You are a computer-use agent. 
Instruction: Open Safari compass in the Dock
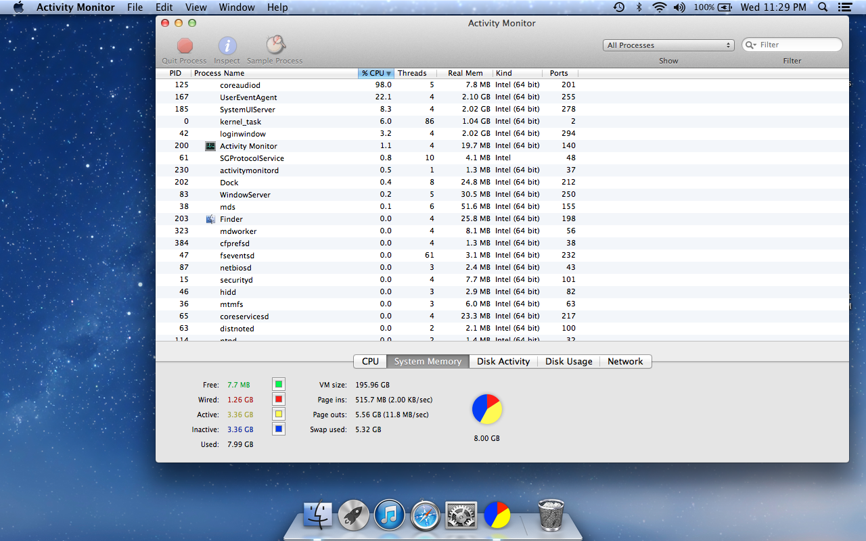pos(426,515)
